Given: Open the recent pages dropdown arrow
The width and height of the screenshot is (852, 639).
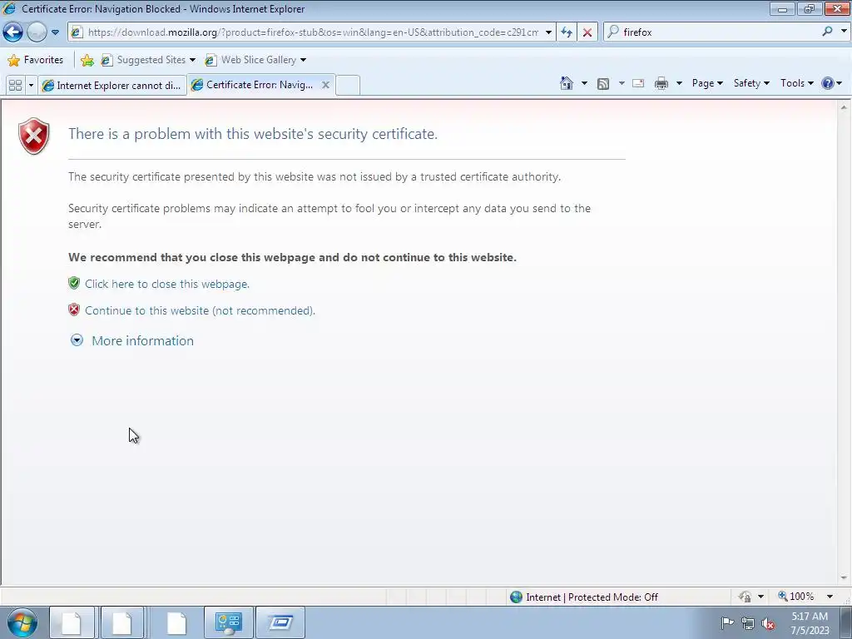Looking at the screenshot, I should point(56,32).
